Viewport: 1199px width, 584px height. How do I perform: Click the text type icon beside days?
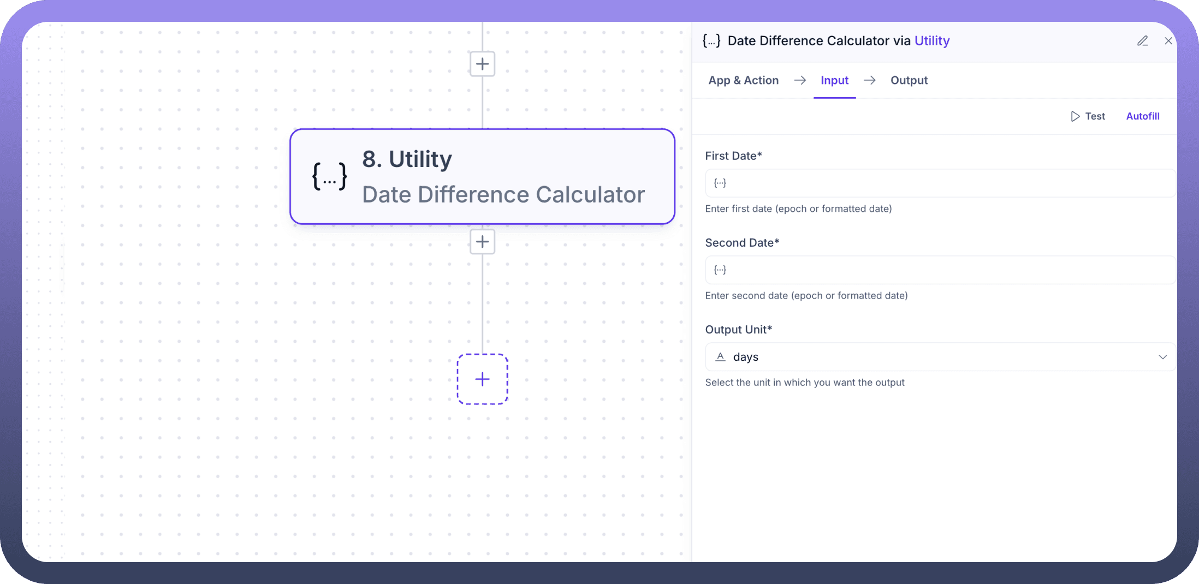click(x=720, y=357)
